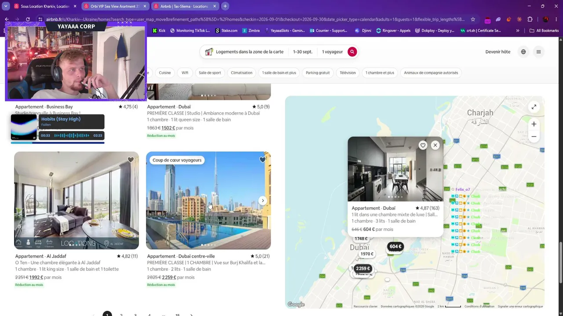Bookmark this page with the star icon

[473, 19]
